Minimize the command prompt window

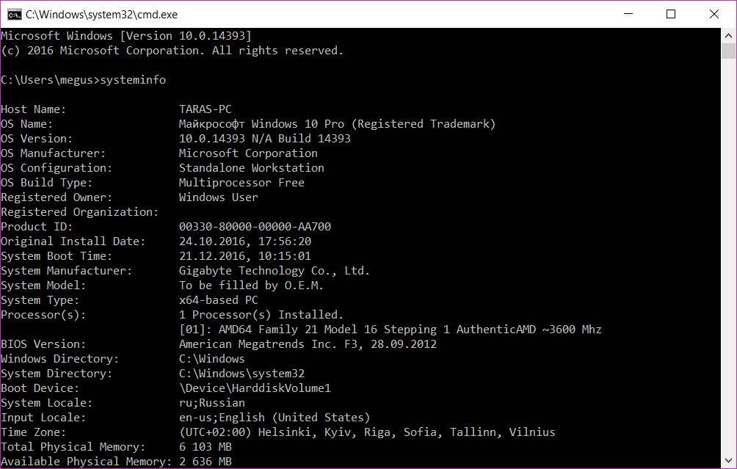[628, 14]
